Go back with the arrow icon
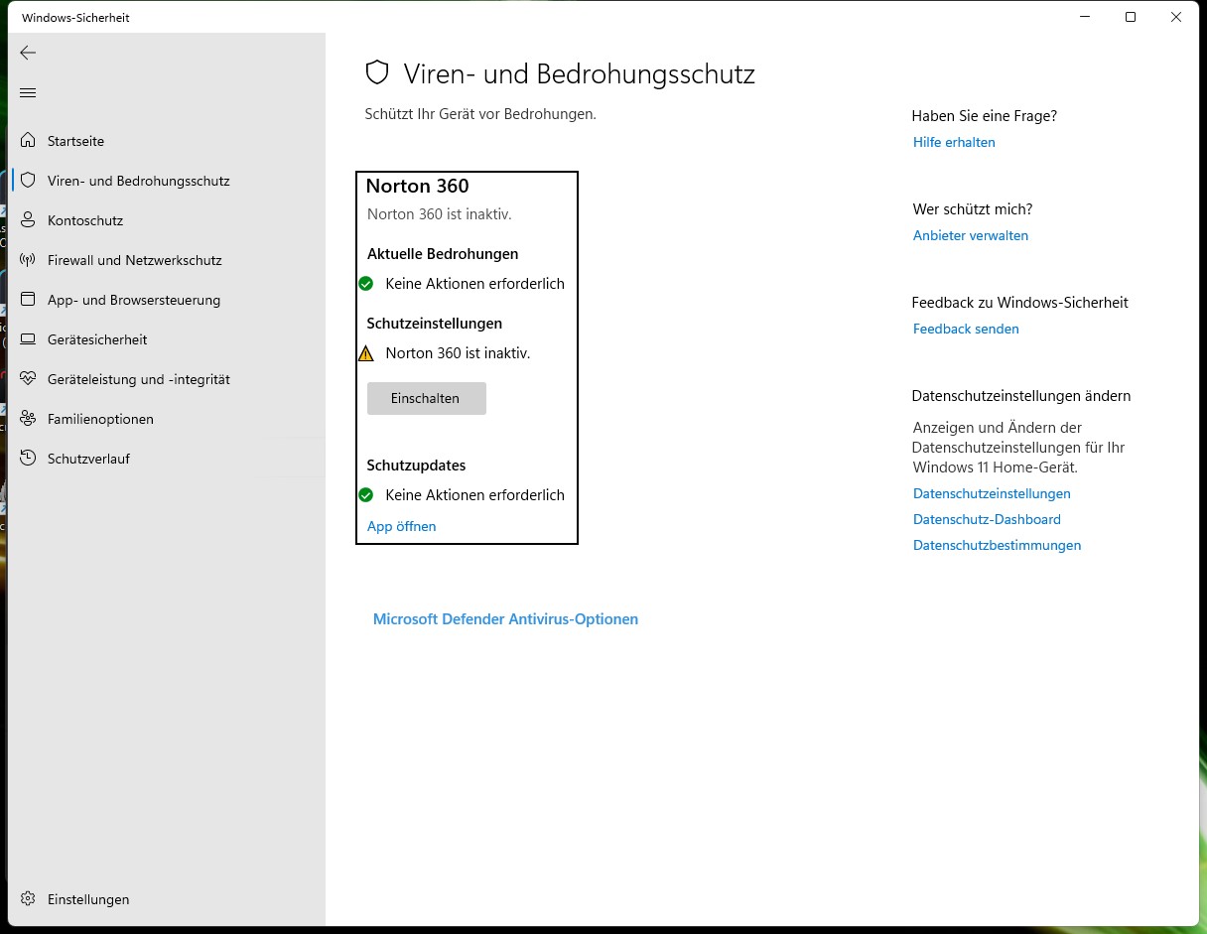Viewport: 1207px width, 934px height. tap(28, 53)
